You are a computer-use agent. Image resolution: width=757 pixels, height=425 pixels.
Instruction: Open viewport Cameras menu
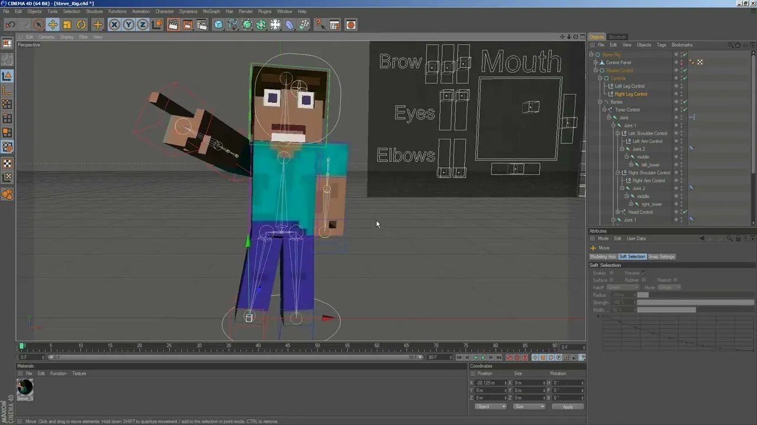pos(46,37)
